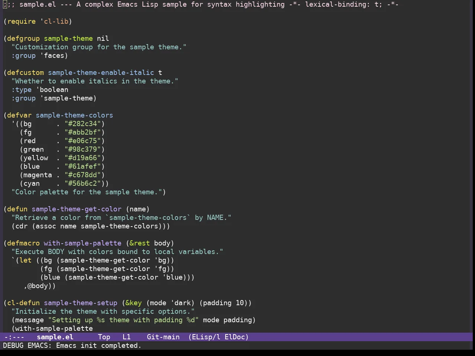This screenshot has height=356, width=475.
Task: Click the color string "#98c379"
Action: click(x=83, y=149)
